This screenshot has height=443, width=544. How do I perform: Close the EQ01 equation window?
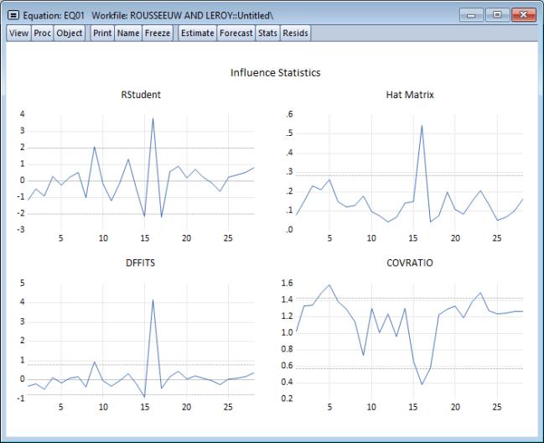tap(523, 15)
